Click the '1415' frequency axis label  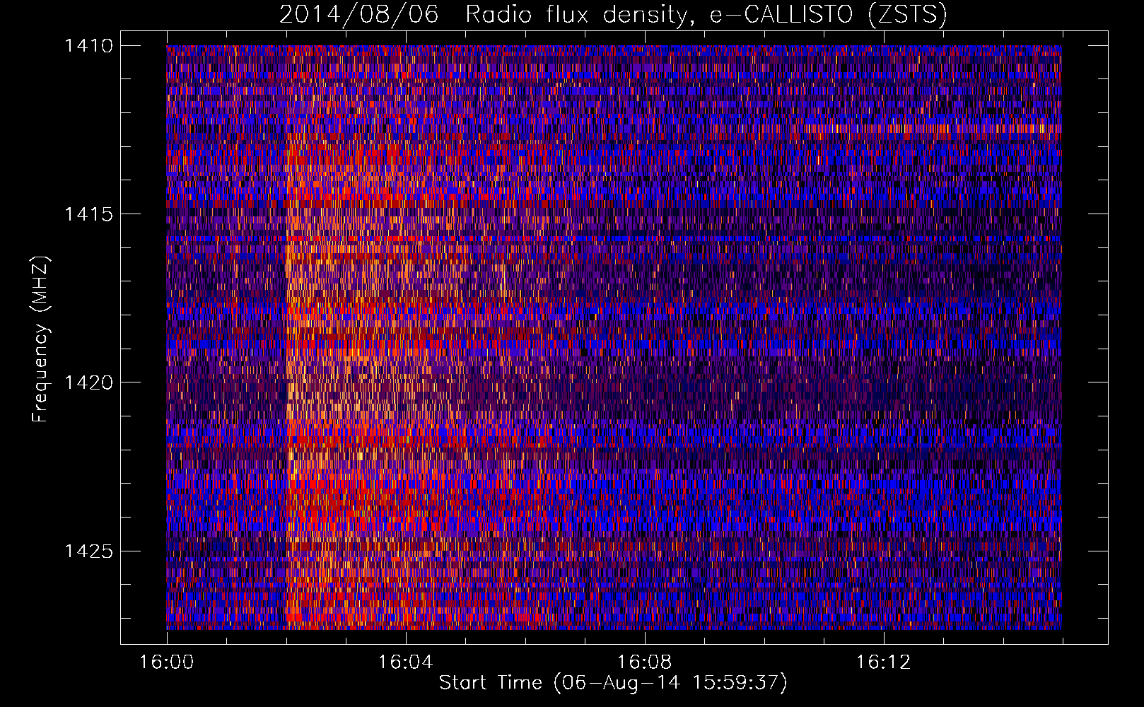(x=88, y=214)
